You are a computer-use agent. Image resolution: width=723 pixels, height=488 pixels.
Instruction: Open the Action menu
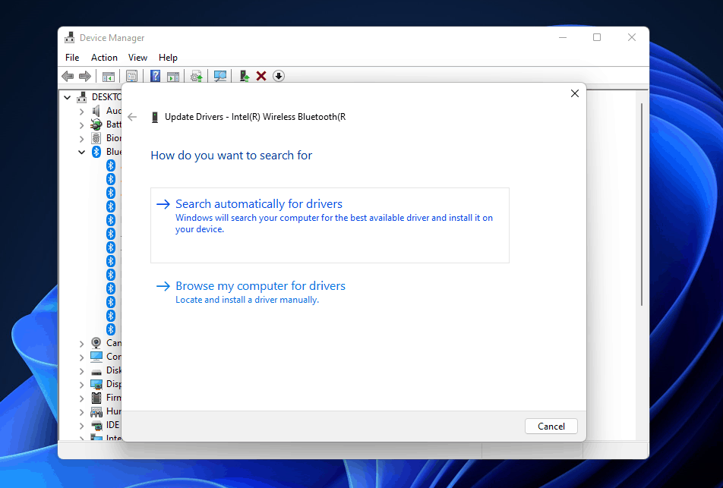[x=104, y=57]
